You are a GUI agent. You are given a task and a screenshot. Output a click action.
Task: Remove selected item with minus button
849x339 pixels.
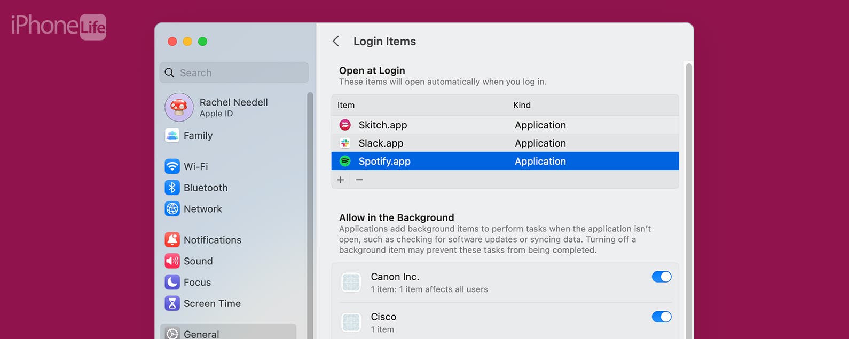coord(359,180)
